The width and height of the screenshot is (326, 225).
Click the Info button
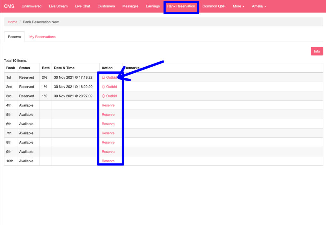coord(317,51)
